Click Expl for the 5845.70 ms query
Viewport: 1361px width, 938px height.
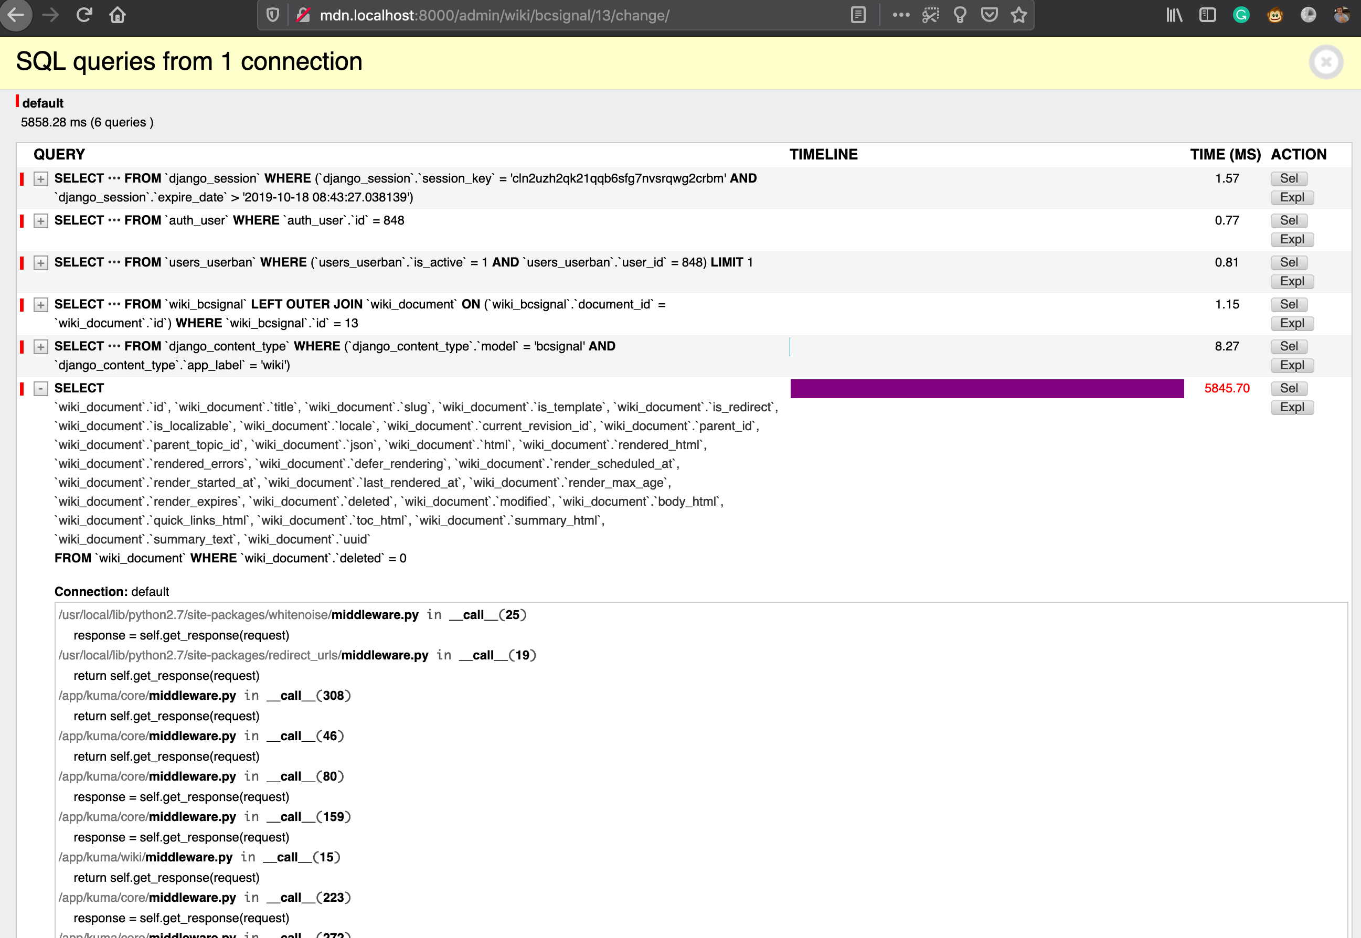pos(1292,407)
